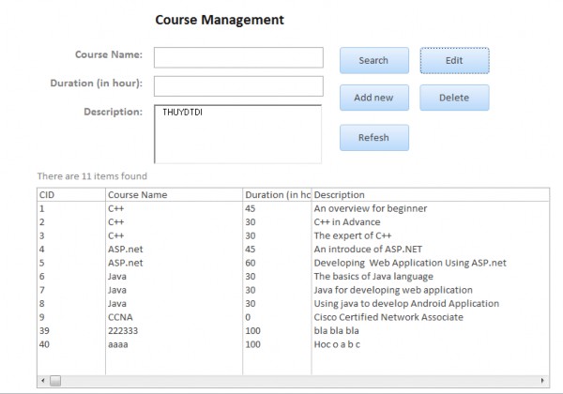Click the Duration column header in the table
Image resolution: width=563 pixels, height=394 pixels.
pos(277,194)
